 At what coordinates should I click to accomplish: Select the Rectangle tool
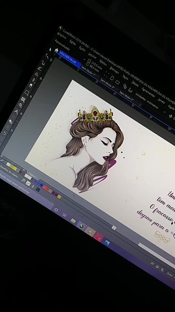pos(27,92)
